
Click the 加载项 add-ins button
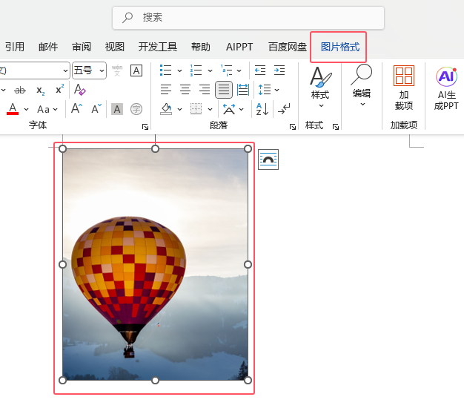(x=404, y=88)
